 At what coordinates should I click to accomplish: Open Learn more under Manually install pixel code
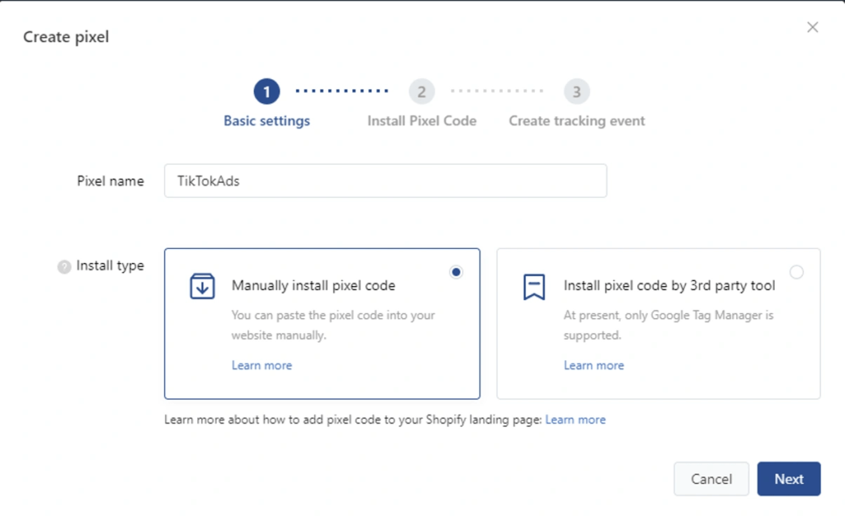[262, 365]
